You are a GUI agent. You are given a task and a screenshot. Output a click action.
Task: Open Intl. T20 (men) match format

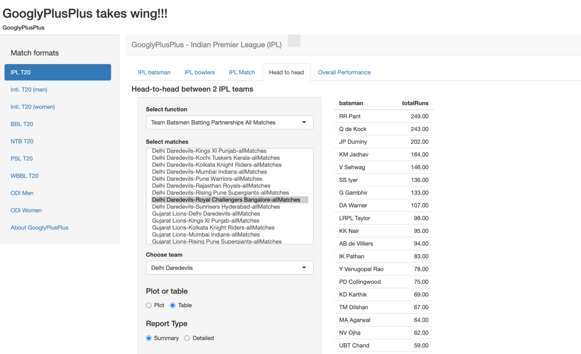[29, 89]
